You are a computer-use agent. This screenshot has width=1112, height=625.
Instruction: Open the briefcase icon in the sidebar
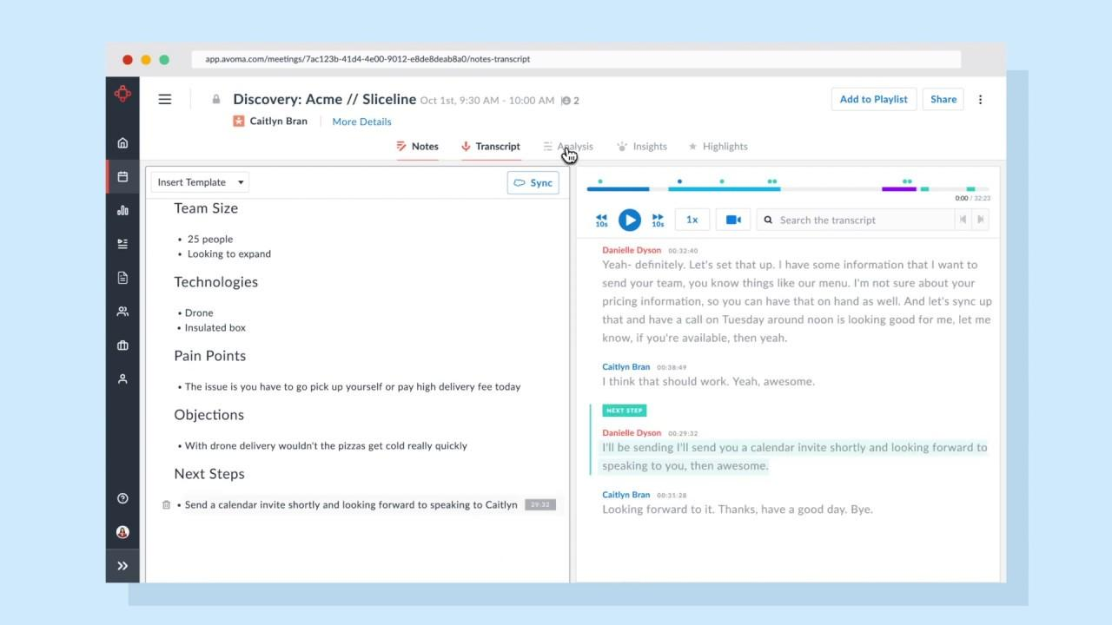point(122,345)
